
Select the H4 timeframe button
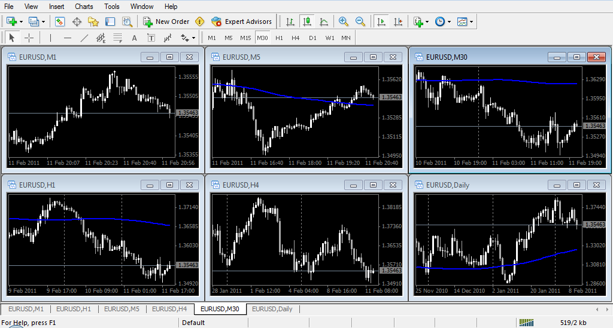tap(296, 38)
